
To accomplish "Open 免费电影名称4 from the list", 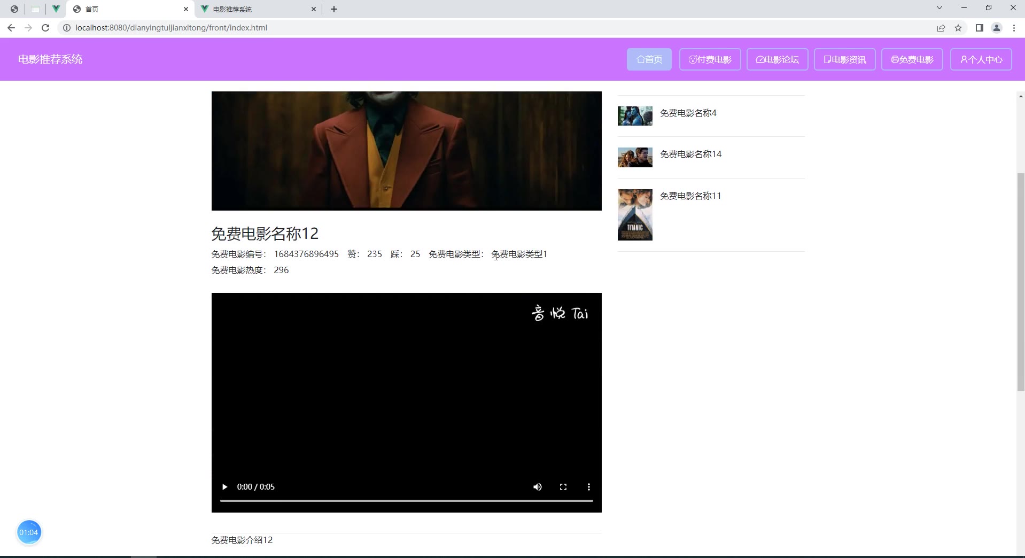I will tap(688, 113).
